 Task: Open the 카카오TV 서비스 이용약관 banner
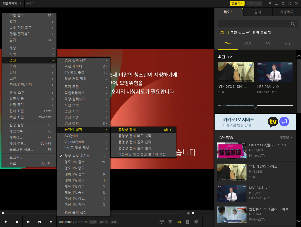tap(255, 122)
